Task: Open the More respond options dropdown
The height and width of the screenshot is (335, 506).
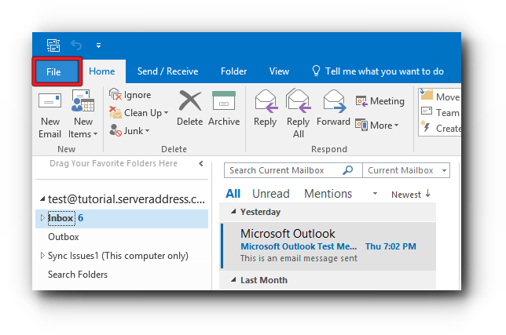Action: [x=377, y=125]
